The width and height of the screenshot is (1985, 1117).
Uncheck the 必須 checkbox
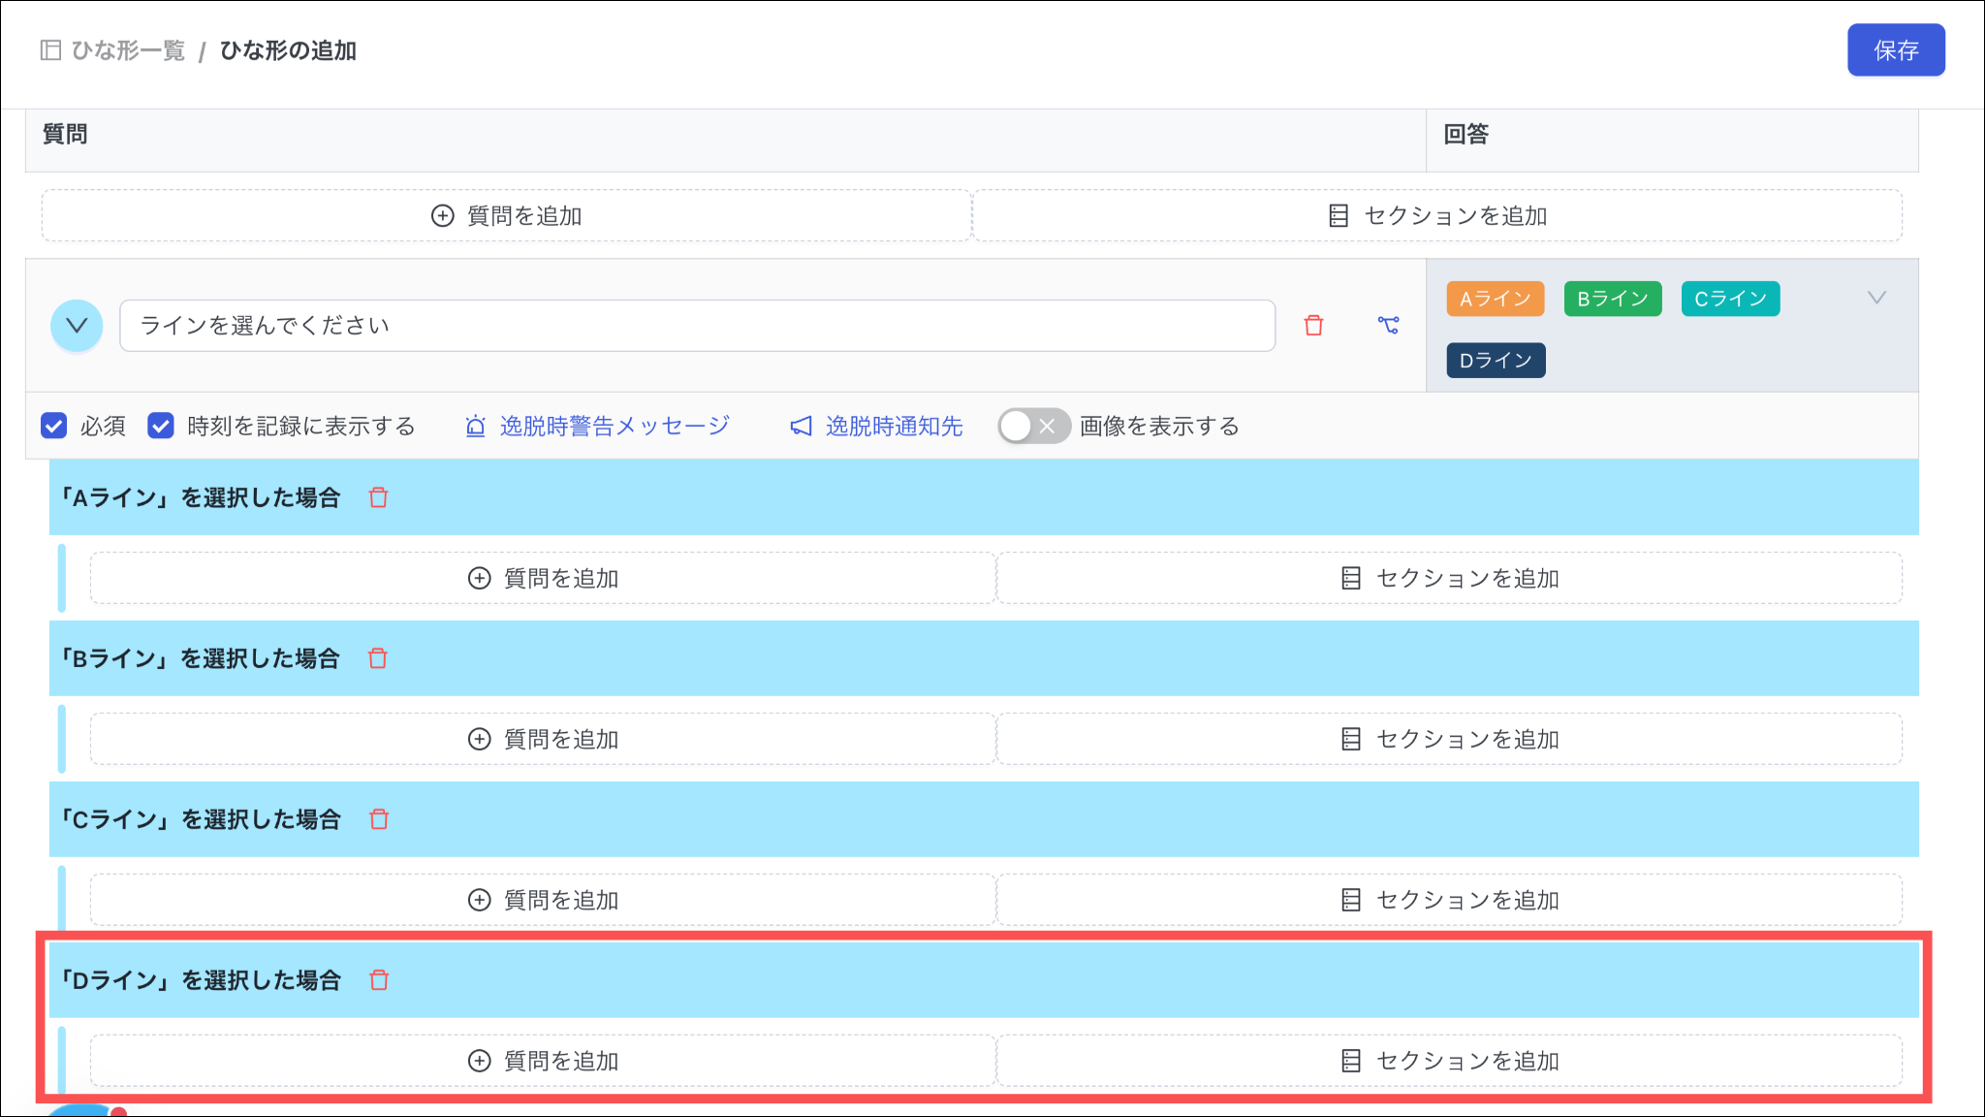[54, 426]
